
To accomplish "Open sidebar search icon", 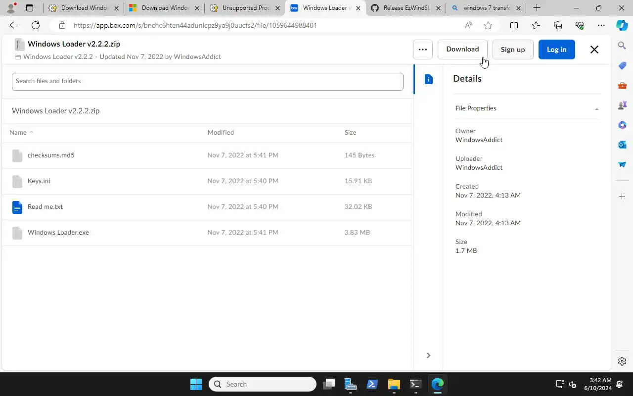I will [622, 46].
